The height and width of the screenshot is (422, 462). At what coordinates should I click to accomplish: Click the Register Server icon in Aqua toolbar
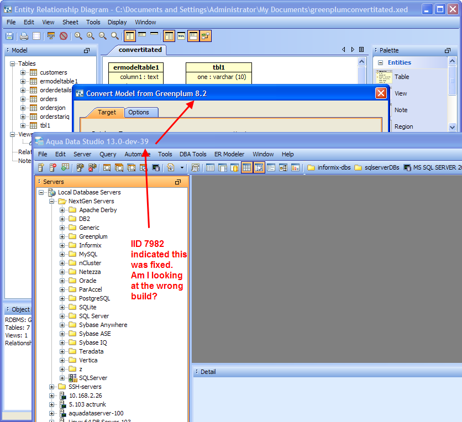click(x=41, y=167)
